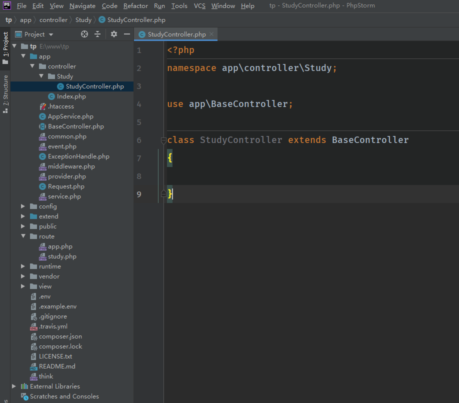Fold the class at line 6 gutter marker

tap(163, 140)
